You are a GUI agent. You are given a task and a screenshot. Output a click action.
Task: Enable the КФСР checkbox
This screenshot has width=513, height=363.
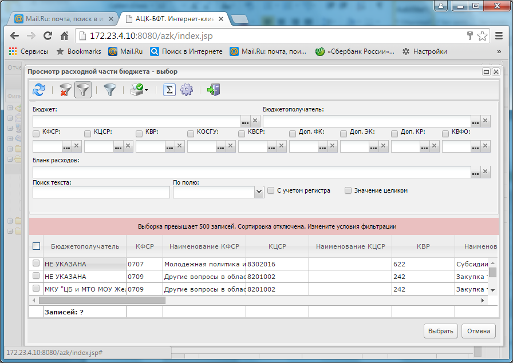[37, 133]
